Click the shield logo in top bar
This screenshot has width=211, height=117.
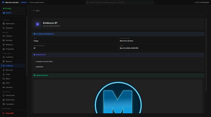3,2
